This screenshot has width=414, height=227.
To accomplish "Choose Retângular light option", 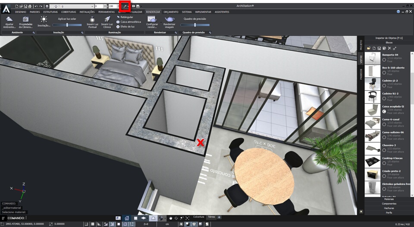I will point(125,17).
